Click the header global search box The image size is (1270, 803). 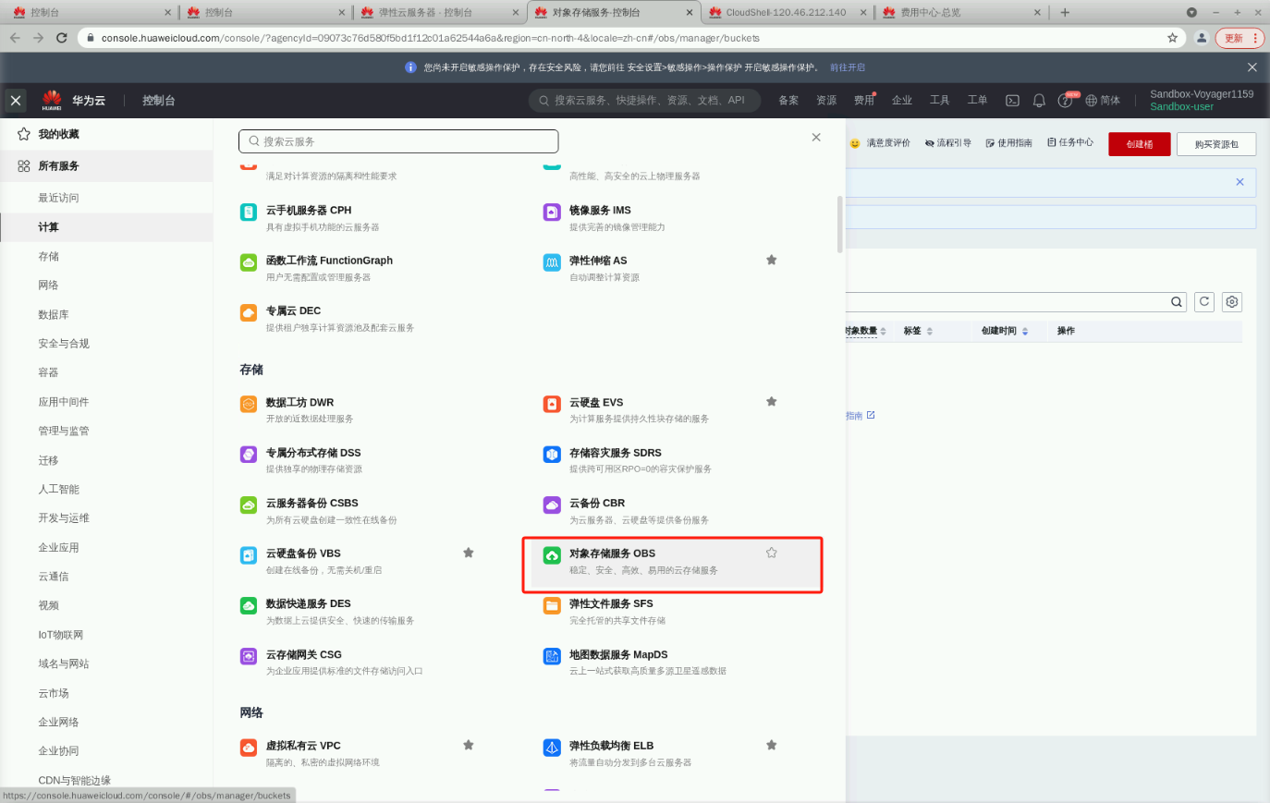pyautogui.click(x=644, y=101)
